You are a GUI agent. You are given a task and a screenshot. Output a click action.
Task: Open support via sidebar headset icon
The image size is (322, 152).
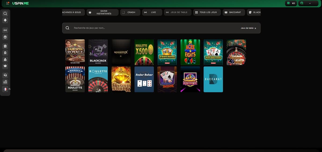(5, 75)
